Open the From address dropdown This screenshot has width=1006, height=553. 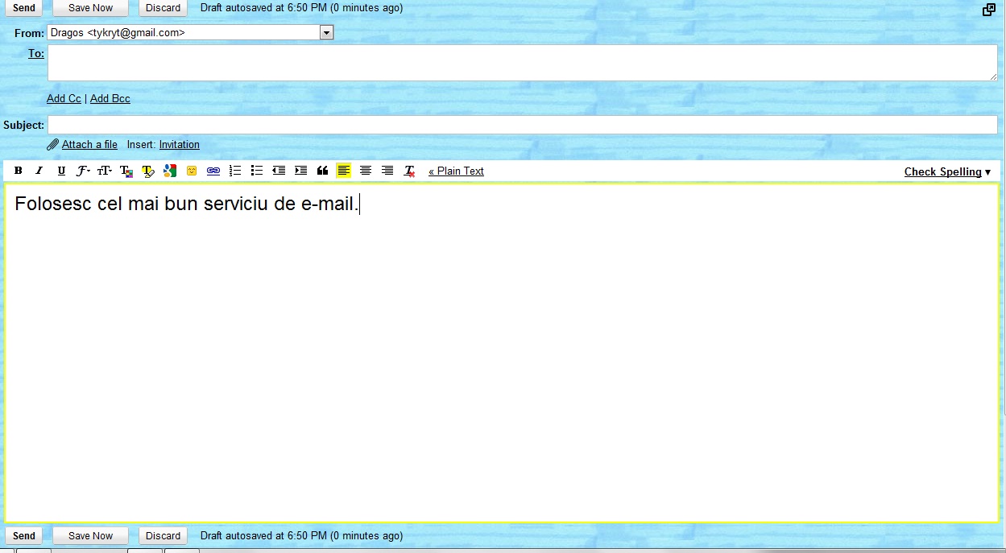pyautogui.click(x=326, y=33)
